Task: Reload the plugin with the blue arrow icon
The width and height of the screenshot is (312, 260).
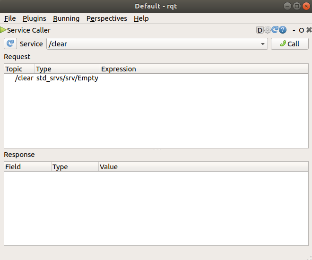Action: click(x=275, y=30)
